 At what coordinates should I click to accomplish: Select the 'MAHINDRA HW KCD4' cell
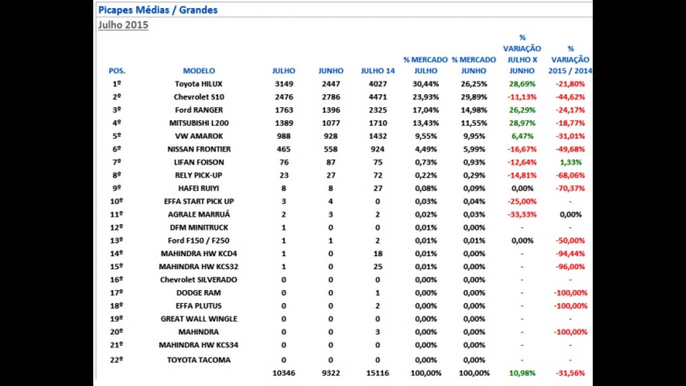pyautogui.click(x=199, y=254)
